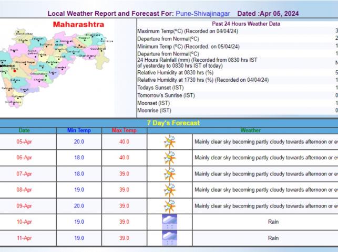Click the 10-Apr rain cloud icon
338x252 pixels.
coord(169,222)
